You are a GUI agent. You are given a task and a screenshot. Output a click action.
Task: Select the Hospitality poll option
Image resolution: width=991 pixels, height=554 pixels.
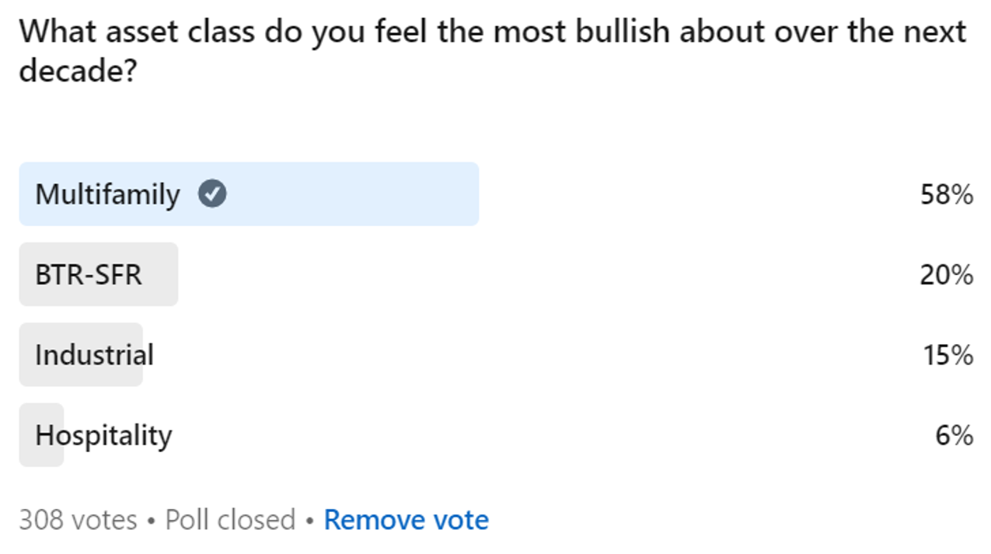(x=103, y=435)
